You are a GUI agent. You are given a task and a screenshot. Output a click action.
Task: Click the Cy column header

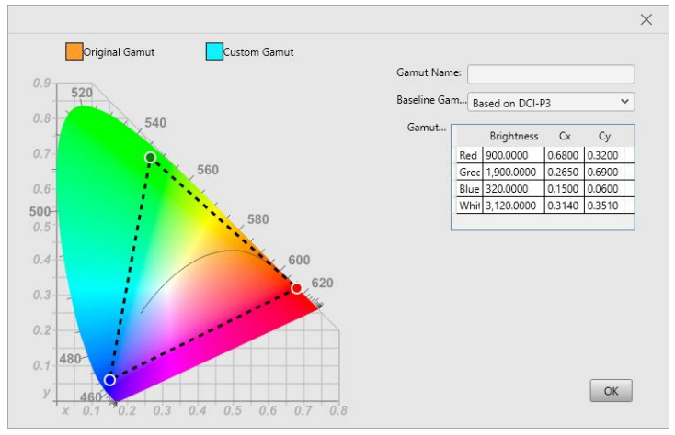click(x=604, y=136)
